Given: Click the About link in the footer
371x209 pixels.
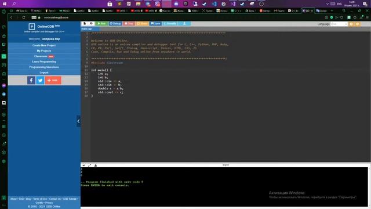Looking at the screenshot, I should point(13,199).
